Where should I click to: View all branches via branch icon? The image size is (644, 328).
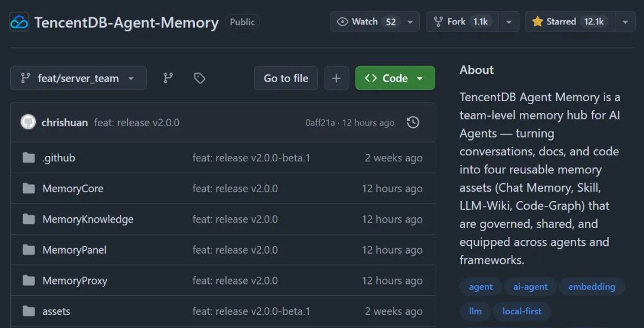[x=168, y=78]
